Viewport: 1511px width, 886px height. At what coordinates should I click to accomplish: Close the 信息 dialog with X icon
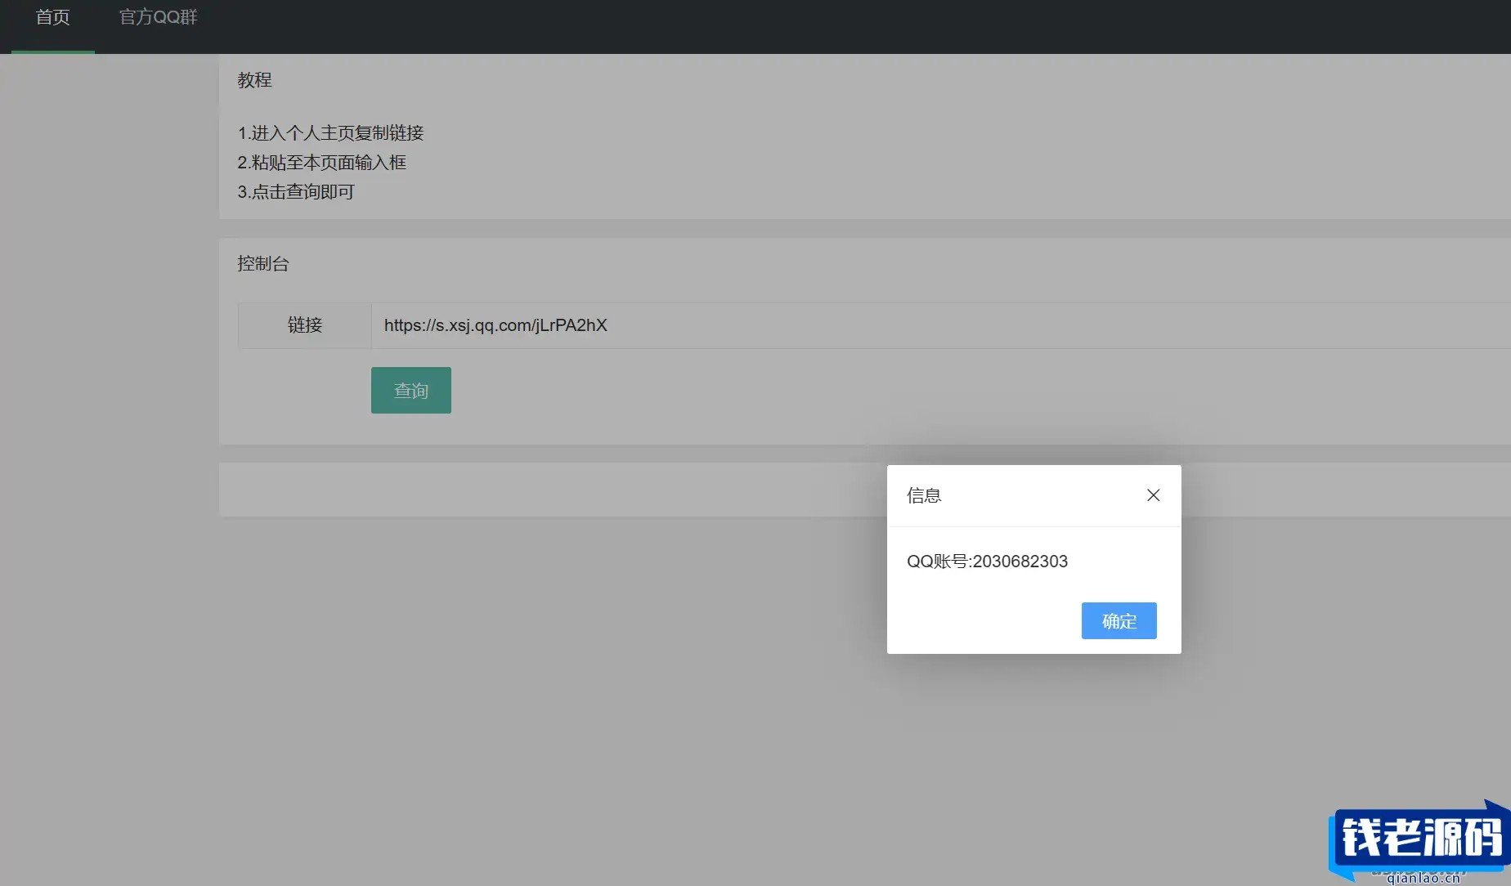click(1153, 495)
